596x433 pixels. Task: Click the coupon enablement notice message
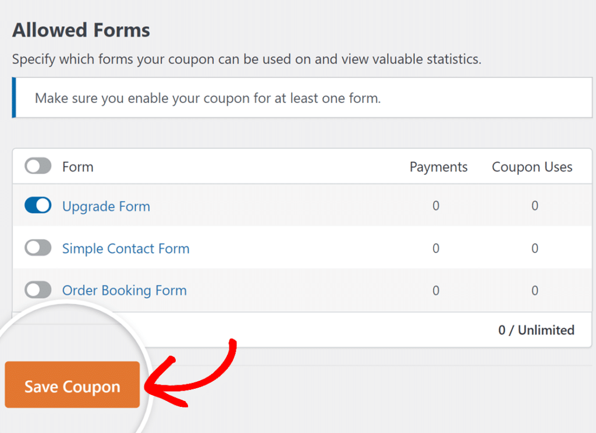(x=209, y=98)
